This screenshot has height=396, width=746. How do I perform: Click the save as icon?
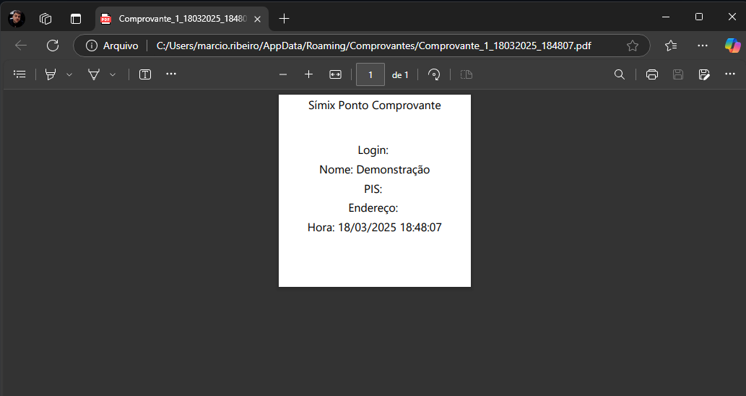(x=704, y=74)
